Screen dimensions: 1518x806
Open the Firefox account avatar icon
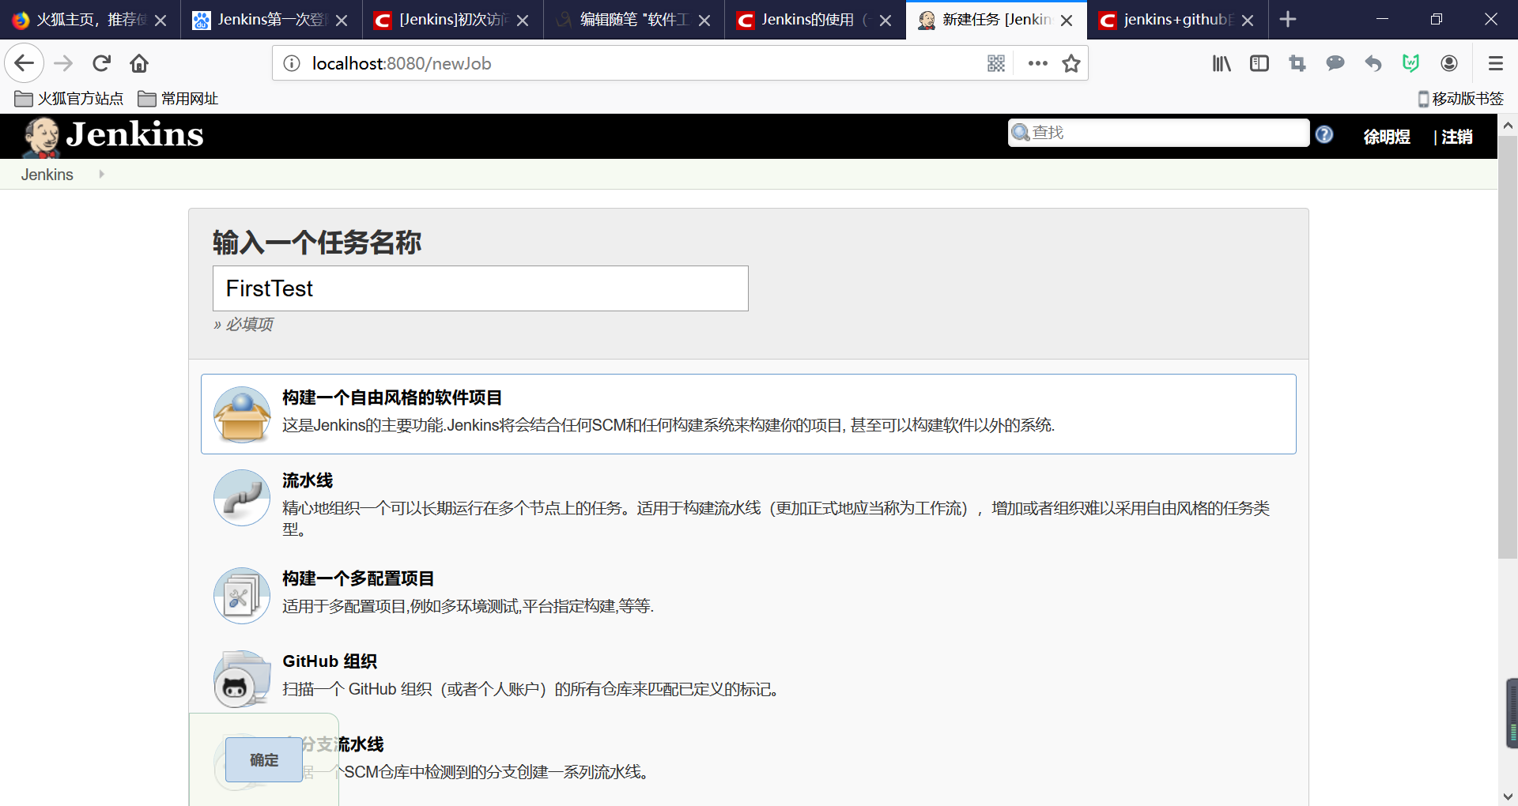click(1449, 63)
